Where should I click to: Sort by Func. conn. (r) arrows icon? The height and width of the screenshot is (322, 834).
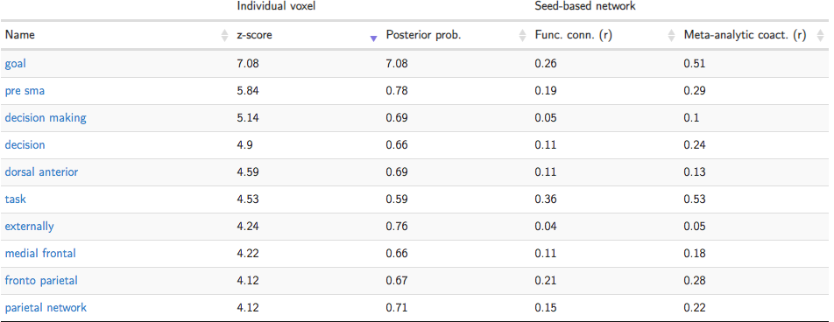(x=671, y=36)
